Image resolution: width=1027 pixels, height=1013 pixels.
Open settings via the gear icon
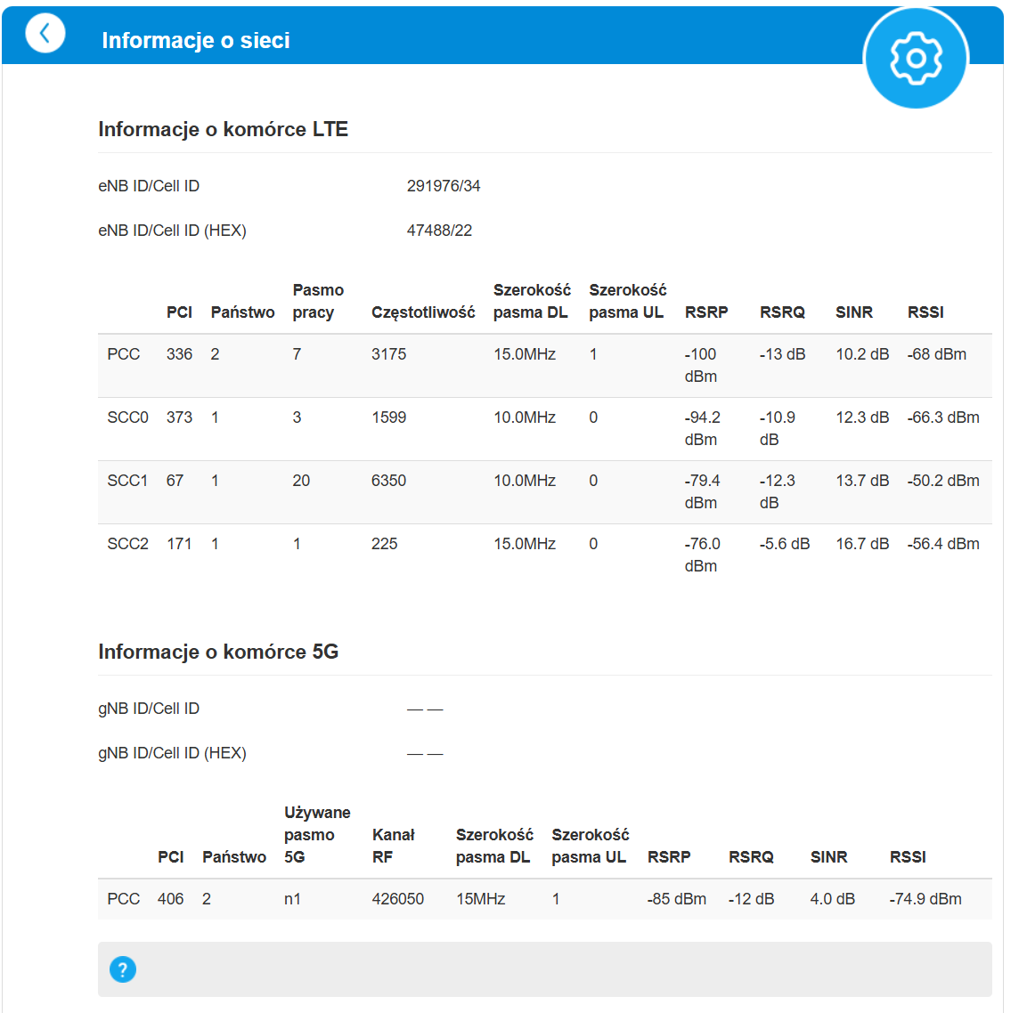[x=916, y=58]
